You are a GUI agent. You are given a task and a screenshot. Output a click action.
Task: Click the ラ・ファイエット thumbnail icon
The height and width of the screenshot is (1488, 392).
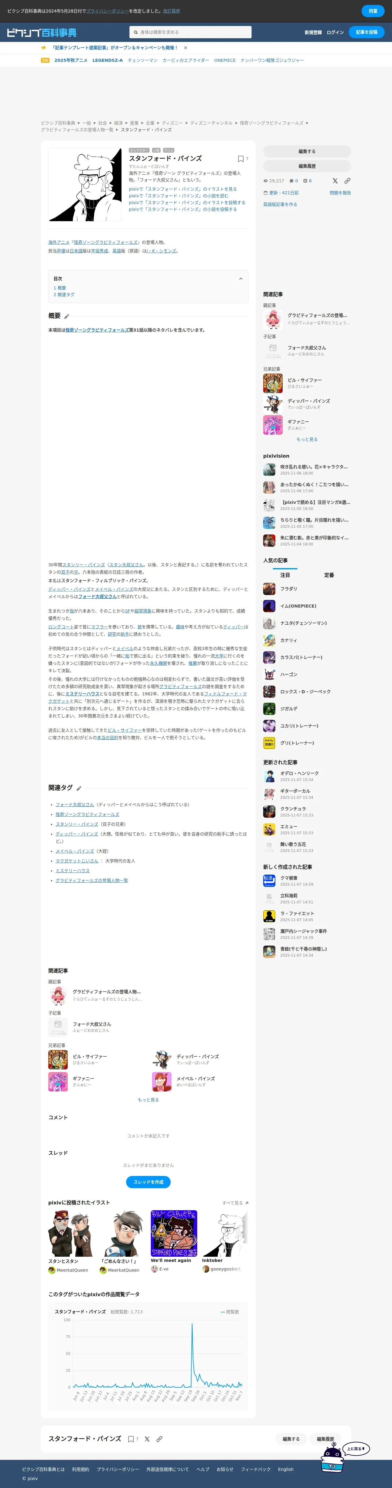(x=269, y=916)
